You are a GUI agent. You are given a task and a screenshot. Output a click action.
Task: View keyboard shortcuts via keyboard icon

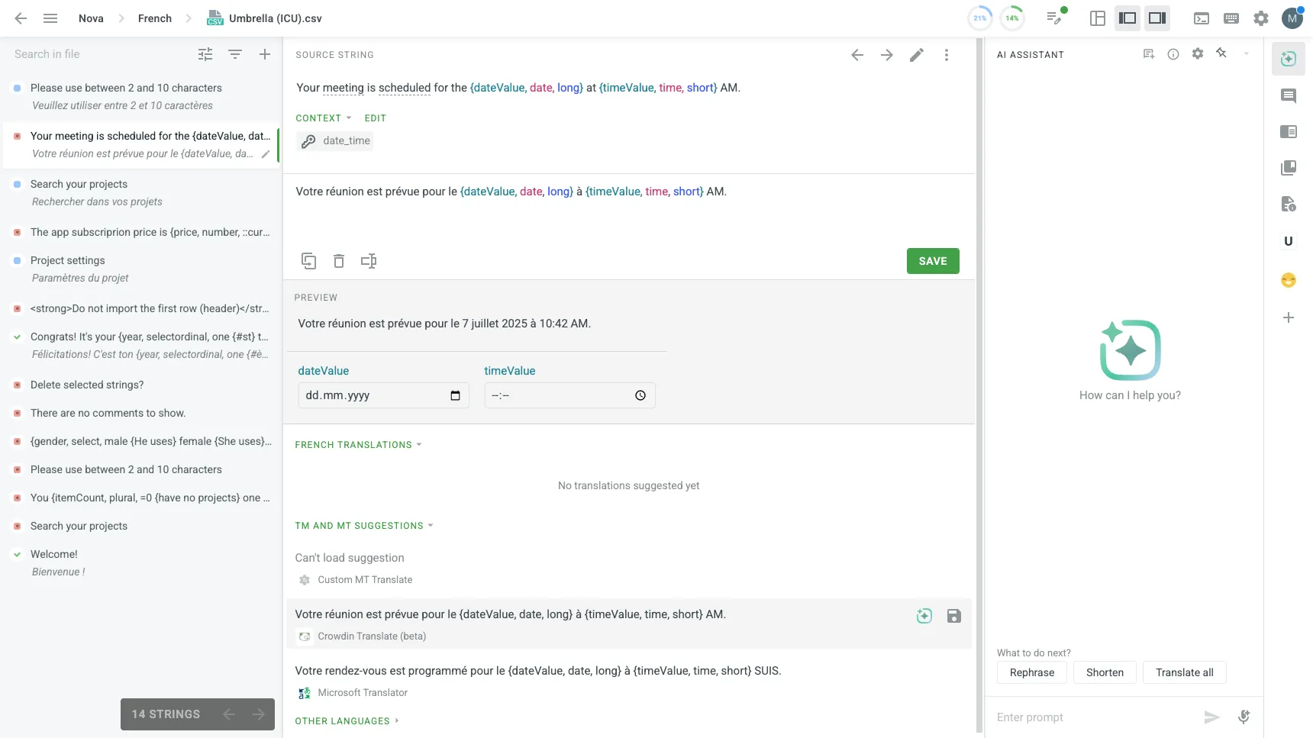click(x=1231, y=18)
